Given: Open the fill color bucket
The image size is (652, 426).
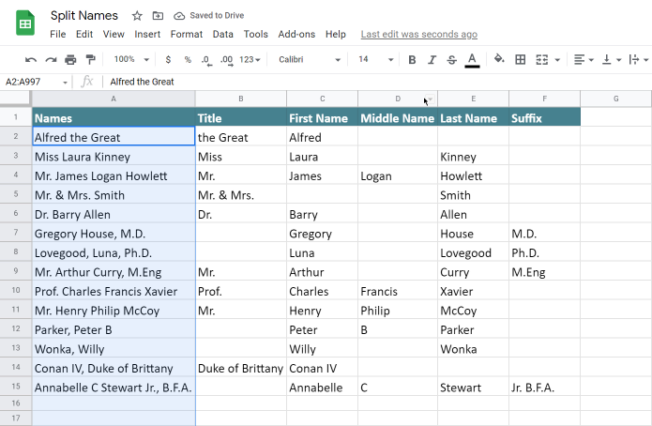Looking at the screenshot, I should coord(499,59).
